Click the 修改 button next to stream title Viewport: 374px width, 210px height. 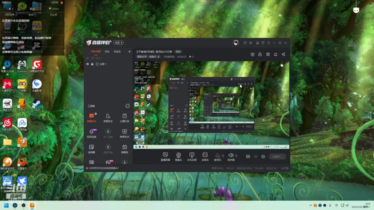pyautogui.click(x=178, y=52)
